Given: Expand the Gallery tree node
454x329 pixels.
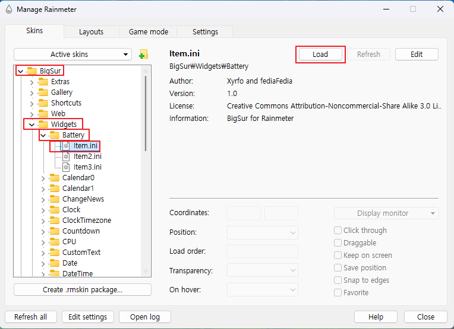Looking at the screenshot, I should [x=32, y=93].
